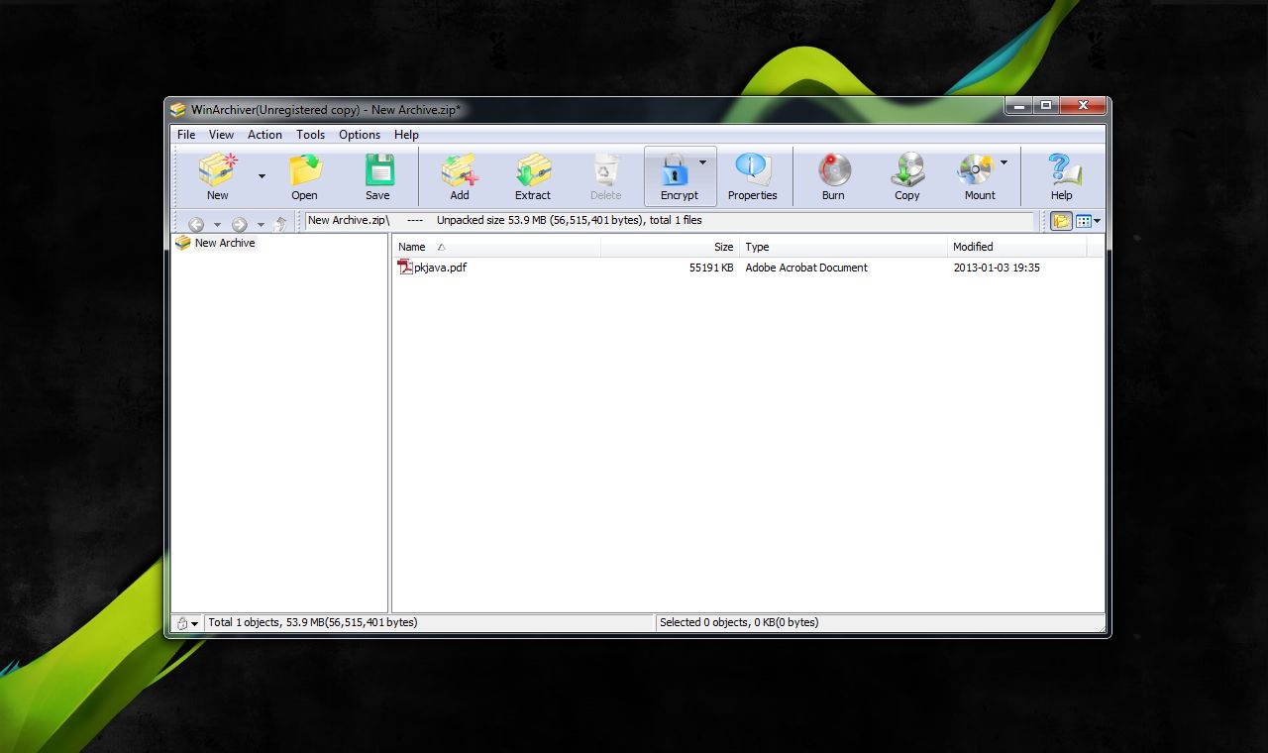Sort by Type column header

point(843,247)
